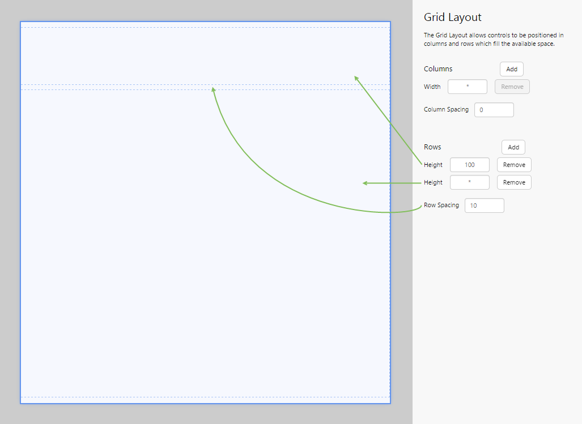Image resolution: width=582 pixels, height=424 pixels.
Task: Click the Add button next to Columns
Action: [511, 68]
